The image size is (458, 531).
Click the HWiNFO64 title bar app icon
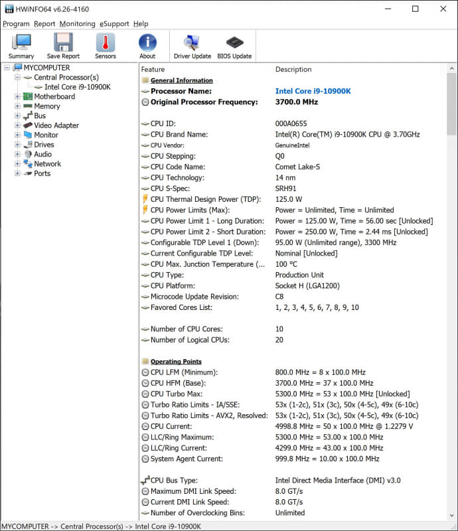coord(9,9)
